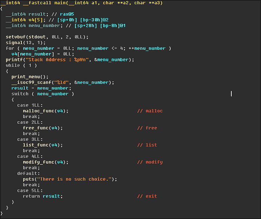
Task: Click the a1 parameter in signature
Action: pyautogui.click(x=94, y=3)
